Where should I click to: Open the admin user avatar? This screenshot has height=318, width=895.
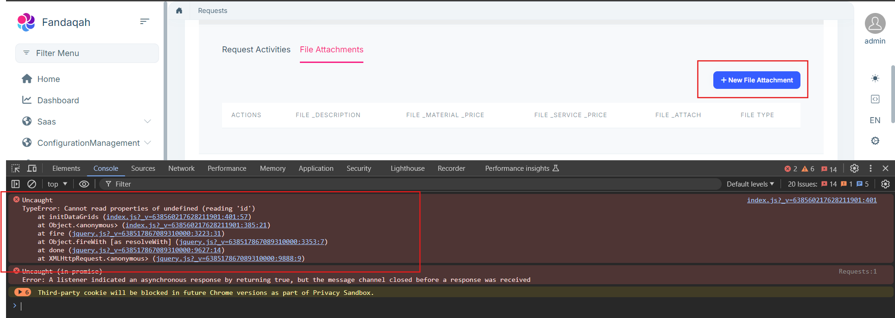click(x=875, y=24)
